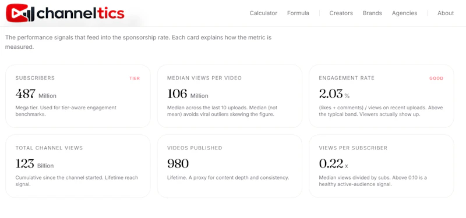Go to the Brands page

point(372,13)
